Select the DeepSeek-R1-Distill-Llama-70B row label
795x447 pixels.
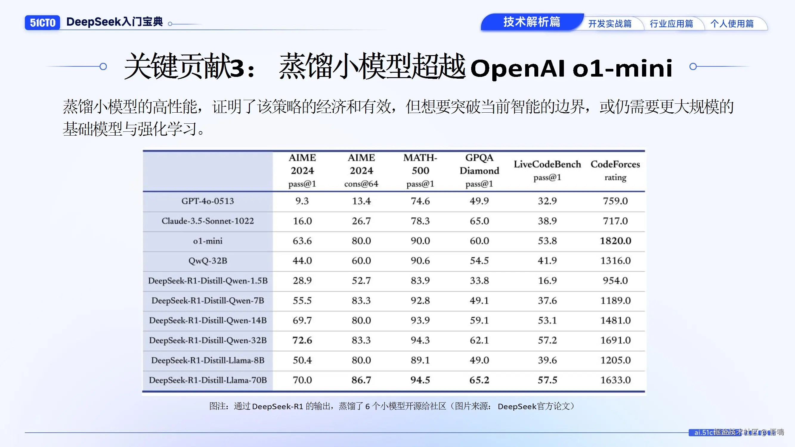click(x=208, y=380)
